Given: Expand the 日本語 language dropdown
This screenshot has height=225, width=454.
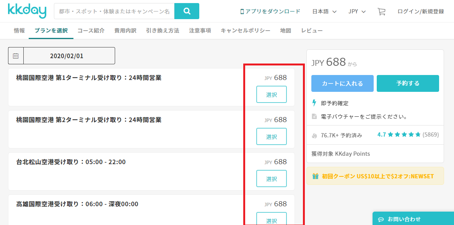Looking at the screenshot, I should 324,11.
